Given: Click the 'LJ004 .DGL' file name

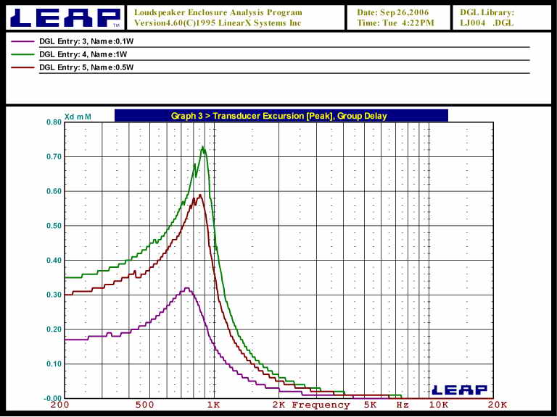Looking at the screenshot, I should pos(487,23).
